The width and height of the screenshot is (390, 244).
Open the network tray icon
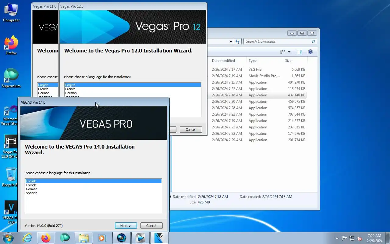coord(352,238)
